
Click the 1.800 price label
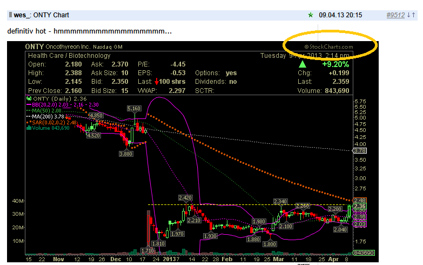270,244
